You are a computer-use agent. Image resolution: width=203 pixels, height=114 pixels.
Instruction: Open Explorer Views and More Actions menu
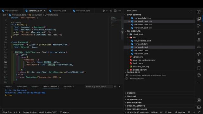pos(191,11)
